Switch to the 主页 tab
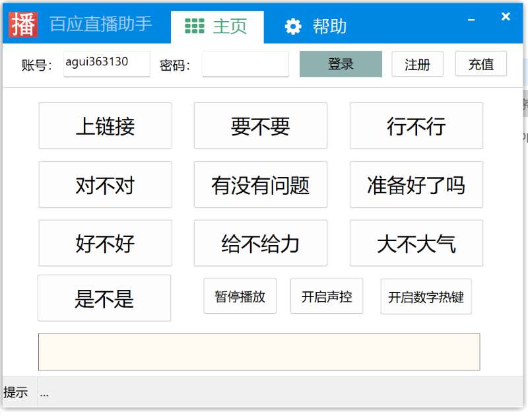The width and height of the screenshot is (528, 416). tap(217, 26)
